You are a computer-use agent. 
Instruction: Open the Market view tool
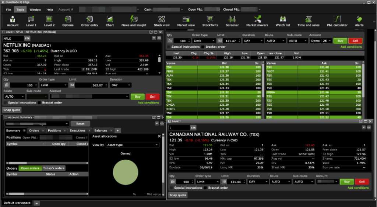click(x=186, y=21)
